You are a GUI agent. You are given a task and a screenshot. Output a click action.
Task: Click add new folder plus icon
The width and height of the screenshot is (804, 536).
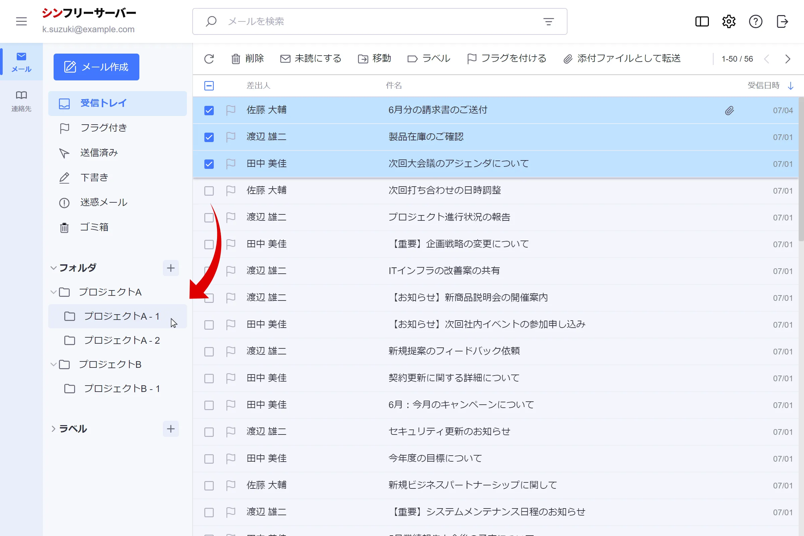point(171,268)
